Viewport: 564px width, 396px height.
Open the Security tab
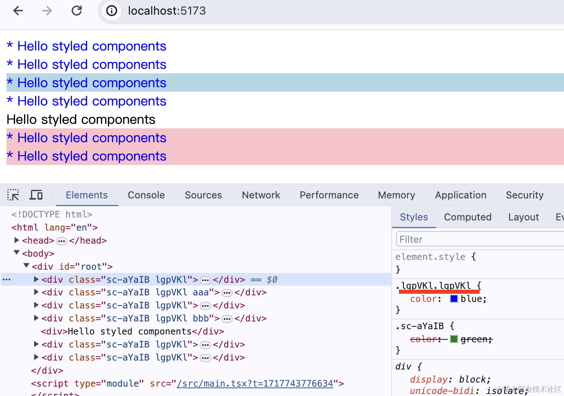tap(525, 195)
